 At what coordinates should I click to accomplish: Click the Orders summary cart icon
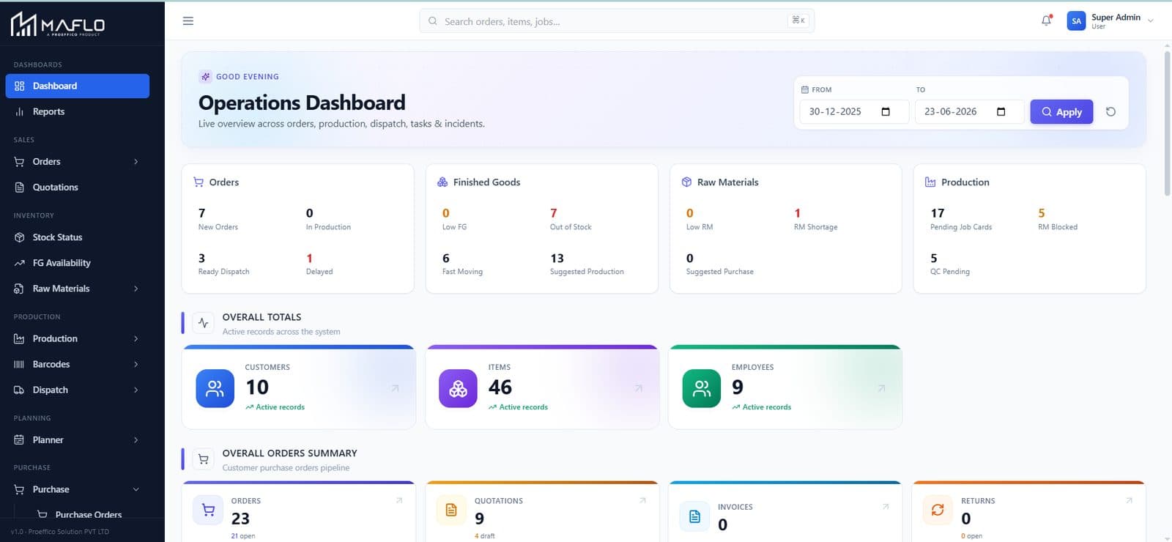click(208, 510)
